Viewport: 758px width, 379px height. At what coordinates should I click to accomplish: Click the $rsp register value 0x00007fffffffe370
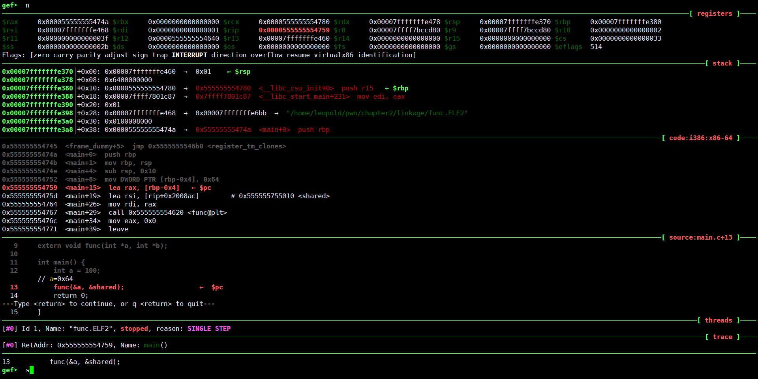pos(515,22)
